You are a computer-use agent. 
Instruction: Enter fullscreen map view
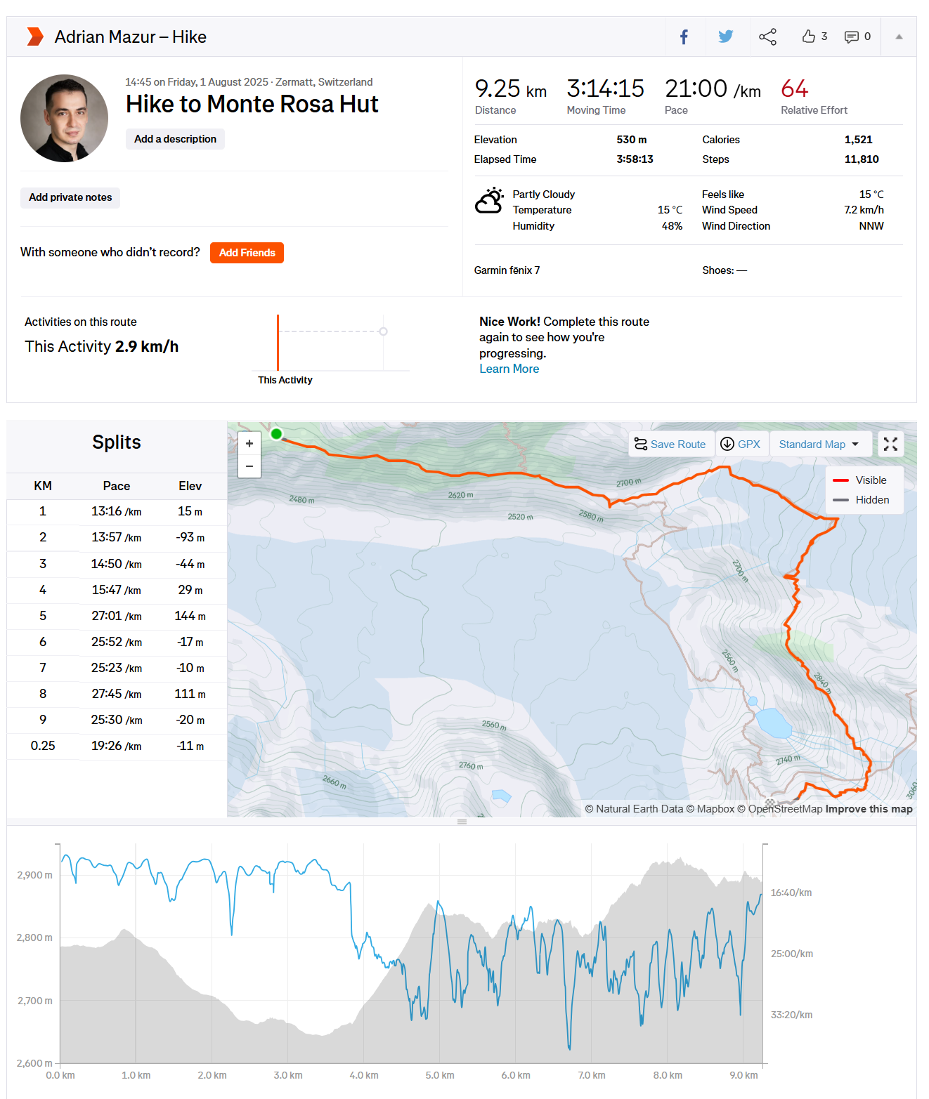click(x=890, y=444)
